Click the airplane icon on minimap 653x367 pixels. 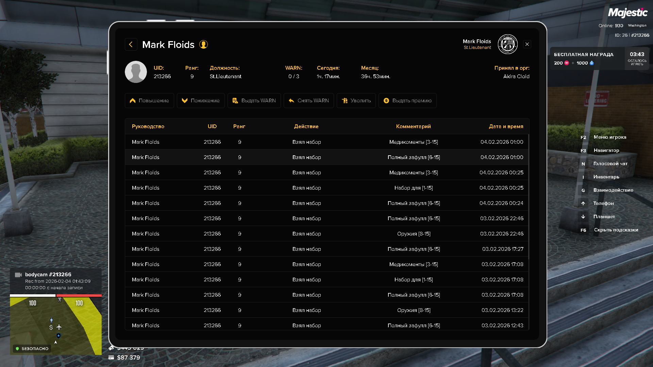[59, 327]
